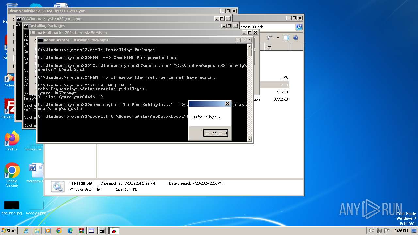Select the memorycar desktop file
Screen dimensions: 418x235
tap(34, 149)
